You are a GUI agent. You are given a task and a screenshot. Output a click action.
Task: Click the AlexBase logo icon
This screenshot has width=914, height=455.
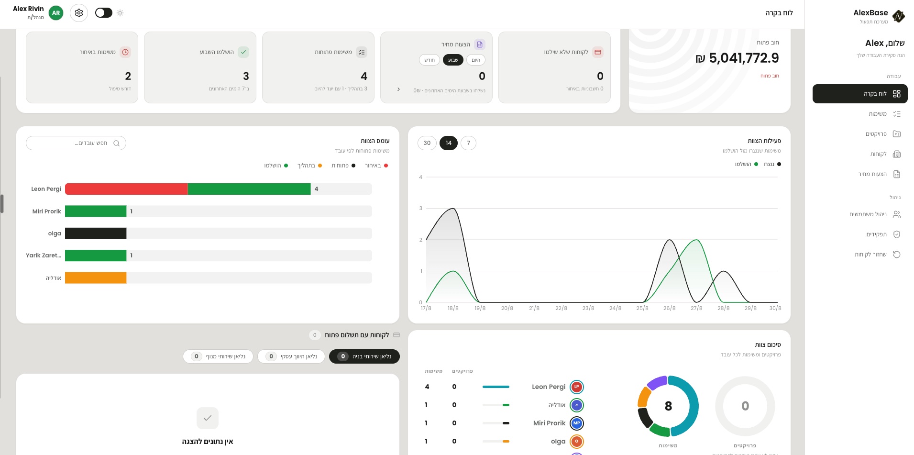click(x=899, y=16)
